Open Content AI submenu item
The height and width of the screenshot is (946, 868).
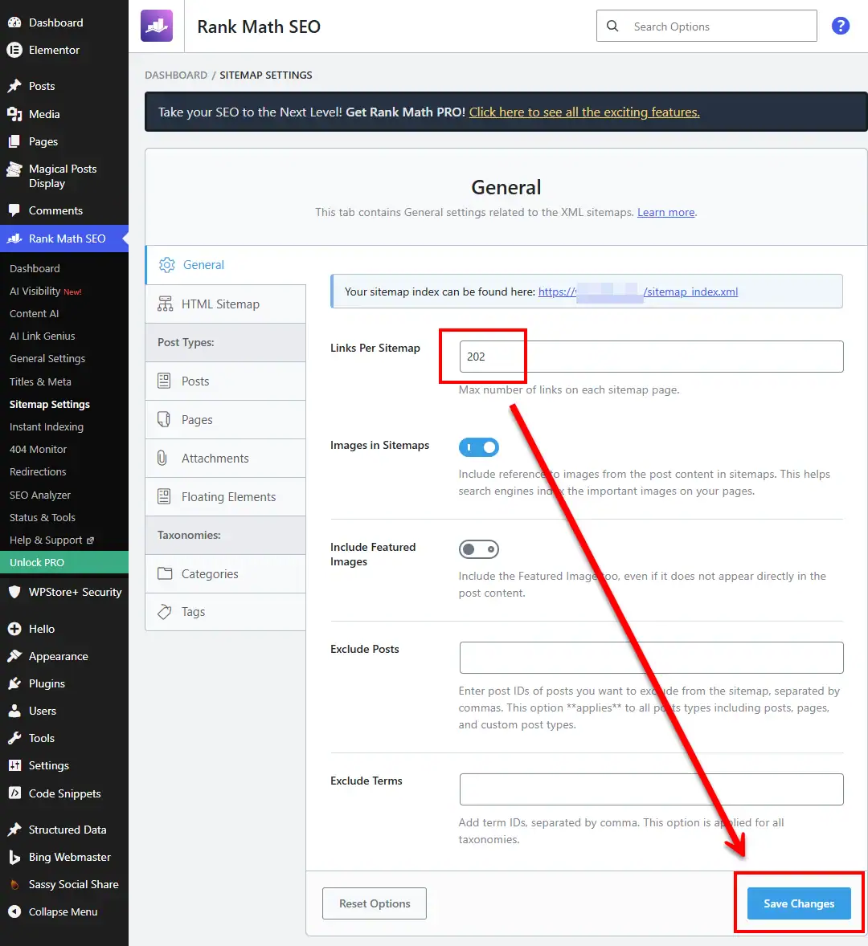point(34,314)
